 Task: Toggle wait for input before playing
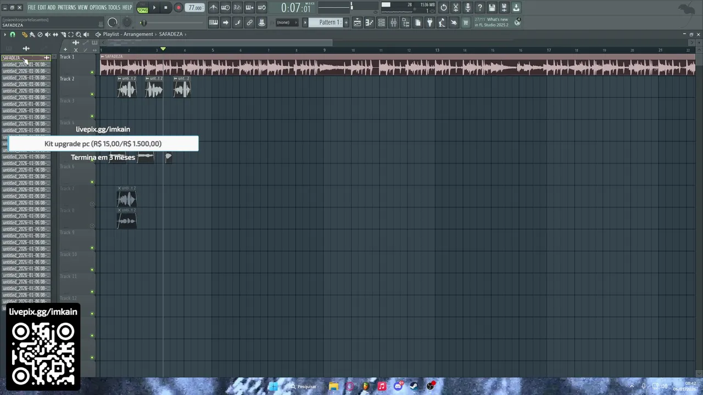coord(225,8)
